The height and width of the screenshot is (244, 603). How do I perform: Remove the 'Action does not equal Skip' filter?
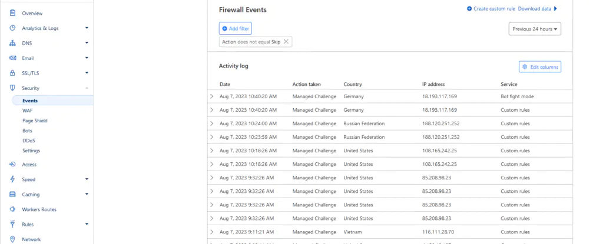tap(286, 42)
